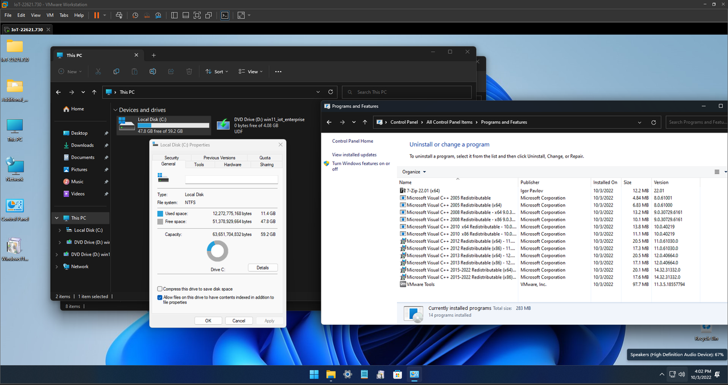The image size is (728, 385).
Task: Click the Copy icon in File Explorer toolbar
Action: click(116, 72)
